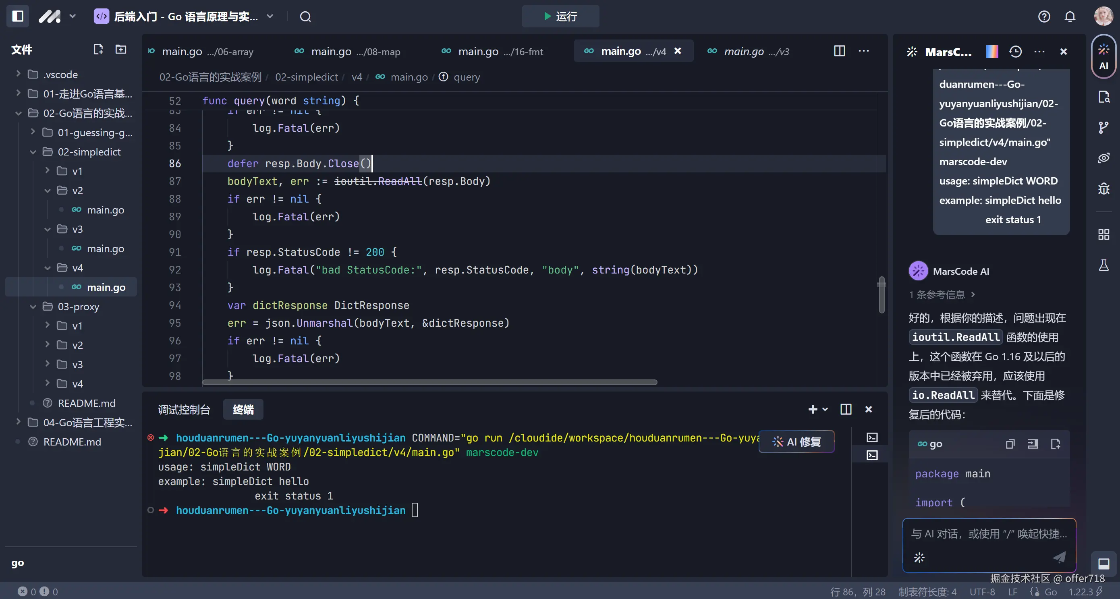The width and height of the screenshot is (1120, 599).
Task: Click the new file icon in file panel
Action: tap(98, 49)
